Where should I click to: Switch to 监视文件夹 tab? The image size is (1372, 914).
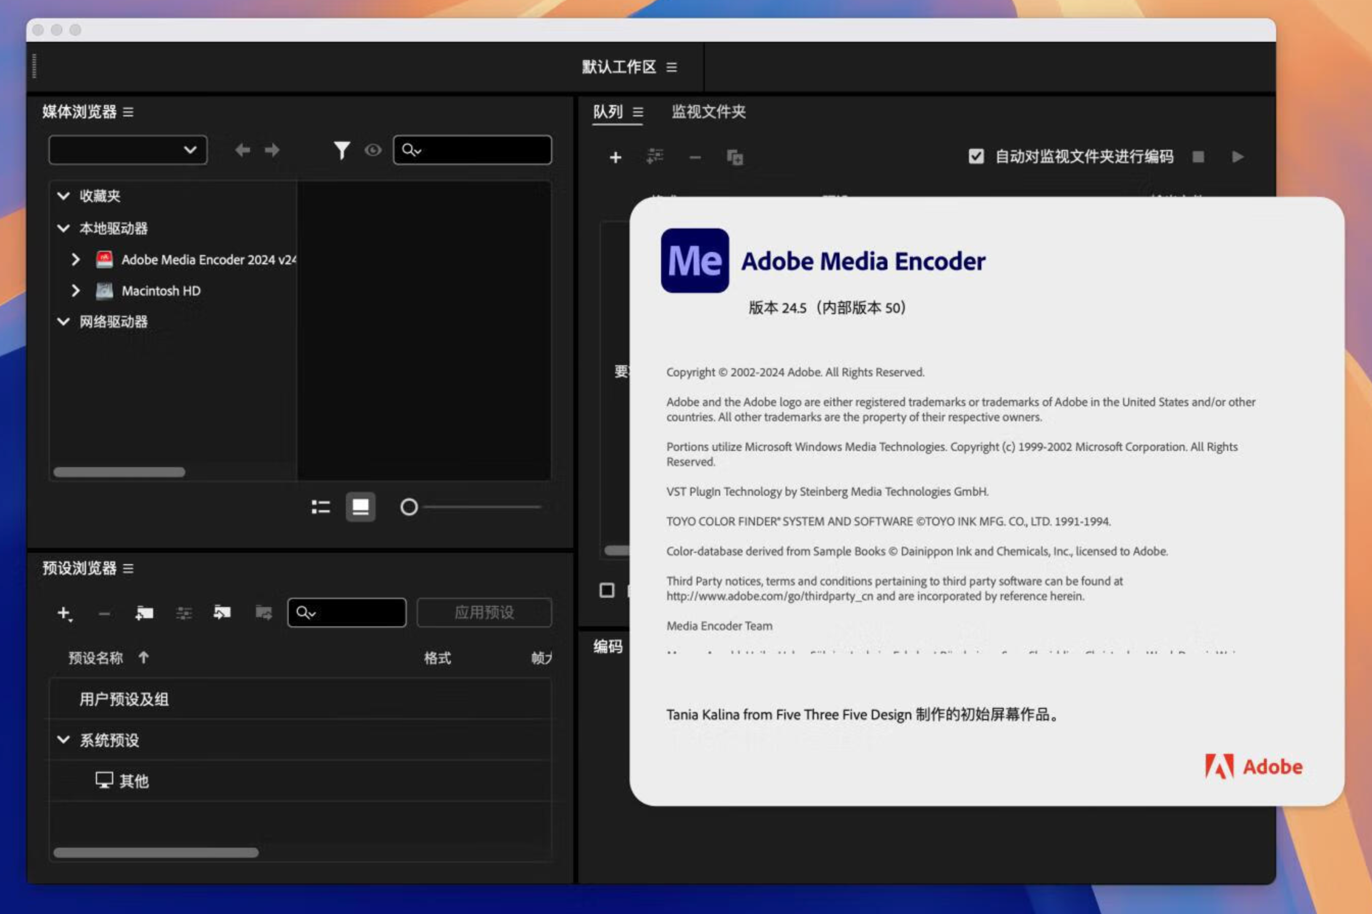point(708,112)
